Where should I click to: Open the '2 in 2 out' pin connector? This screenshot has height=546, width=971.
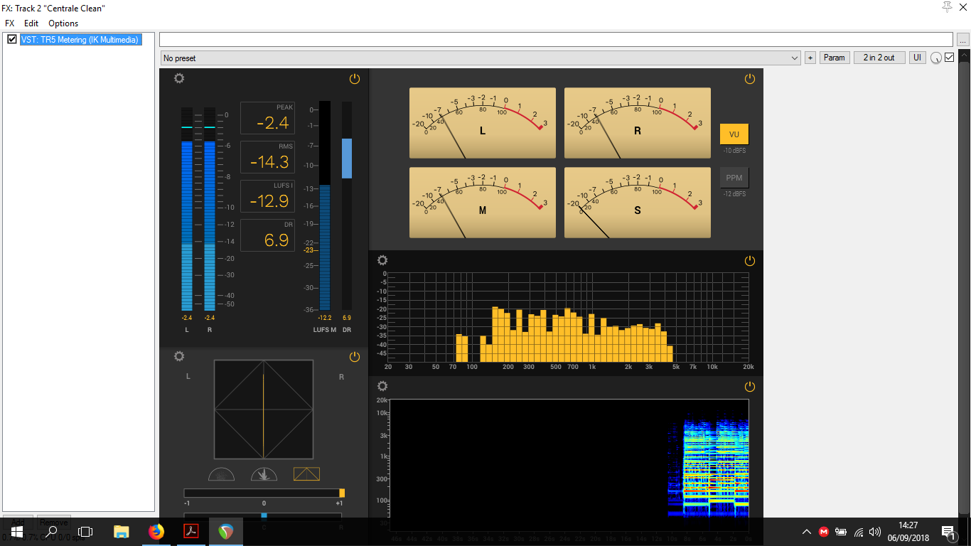(879, 58)
